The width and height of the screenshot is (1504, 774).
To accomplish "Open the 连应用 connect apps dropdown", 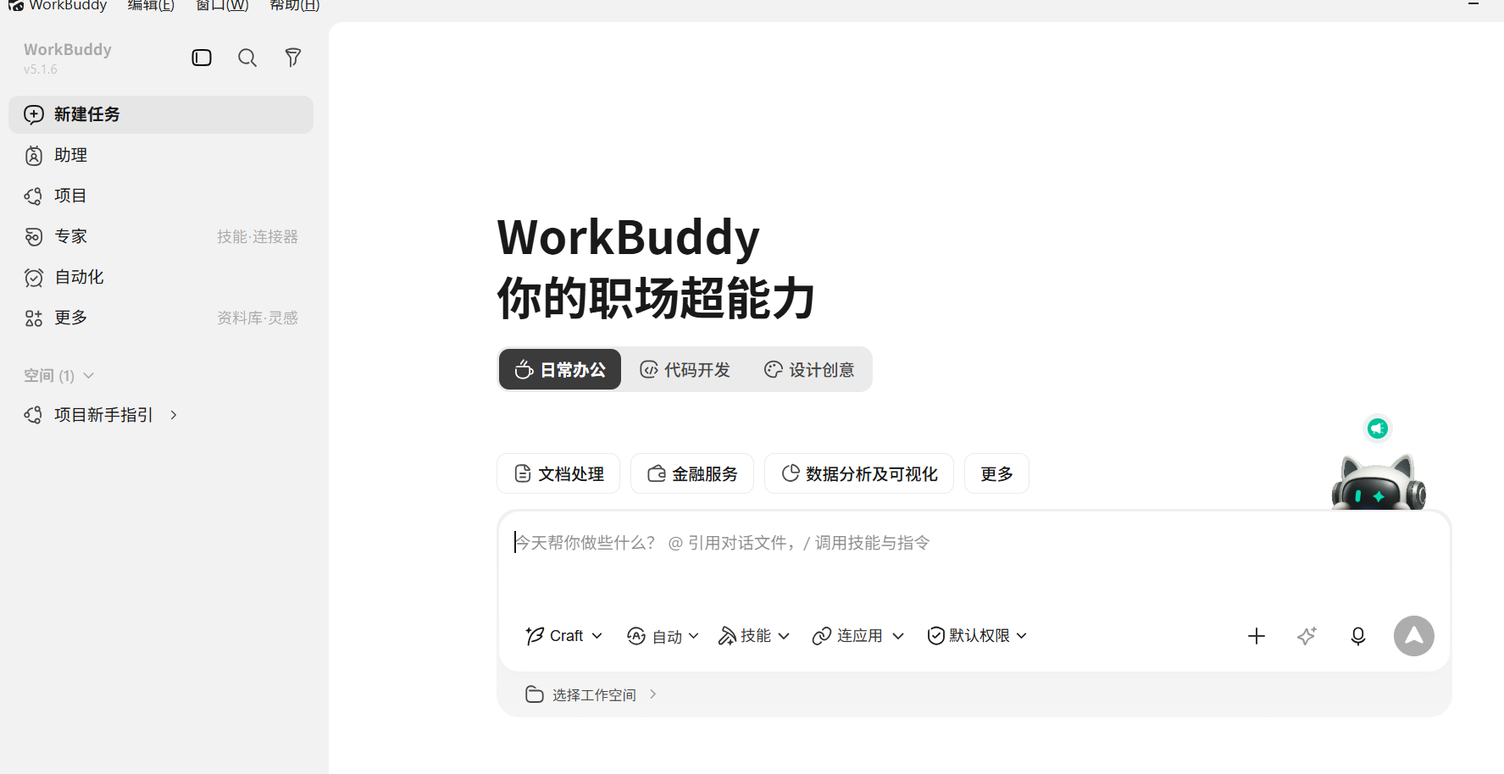I will (x=858, y=636).
